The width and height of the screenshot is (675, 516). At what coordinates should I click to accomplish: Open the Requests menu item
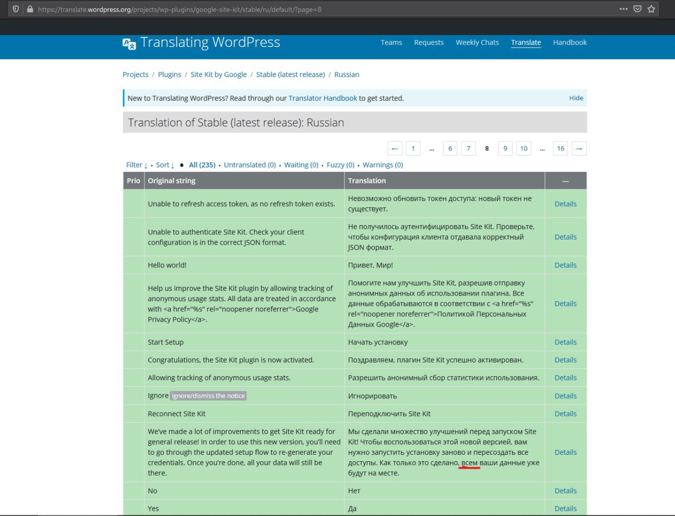coord(429,42)
